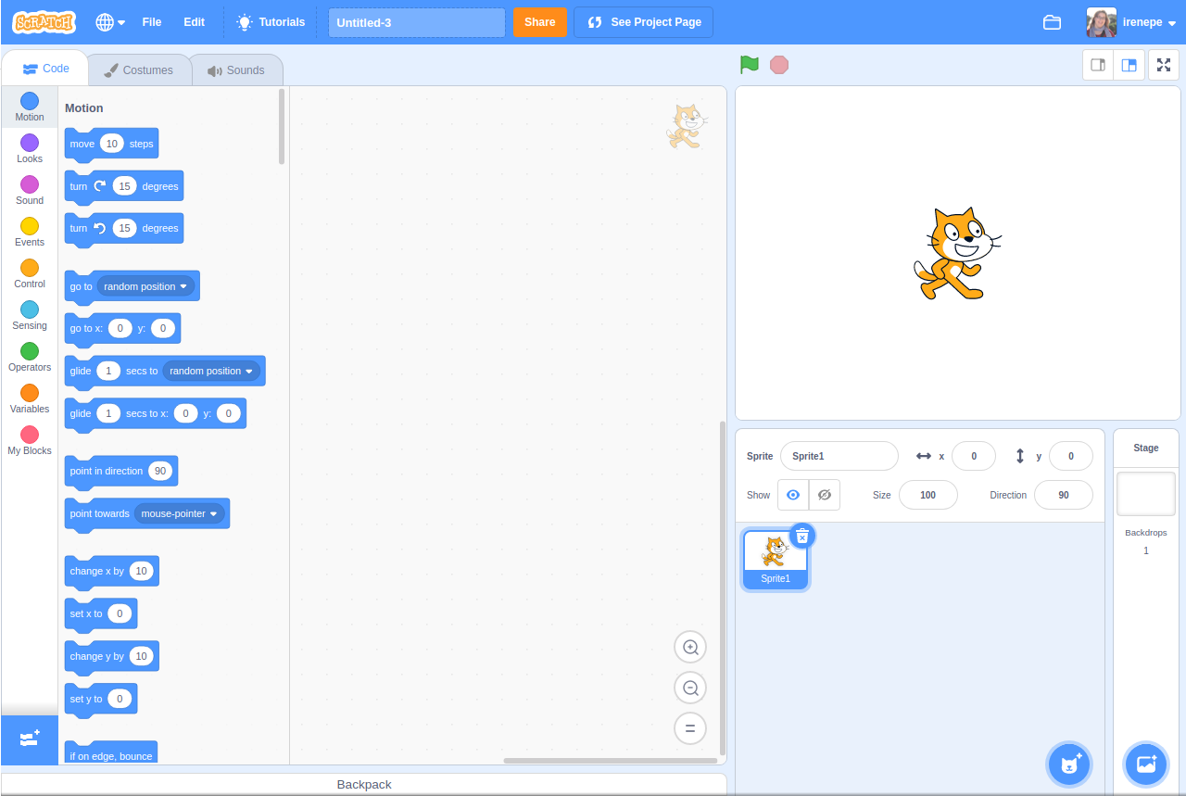The height and width of the screenshot is (796, 1186).
Task: Open the Backpack panel
Action: click(364, 784)
